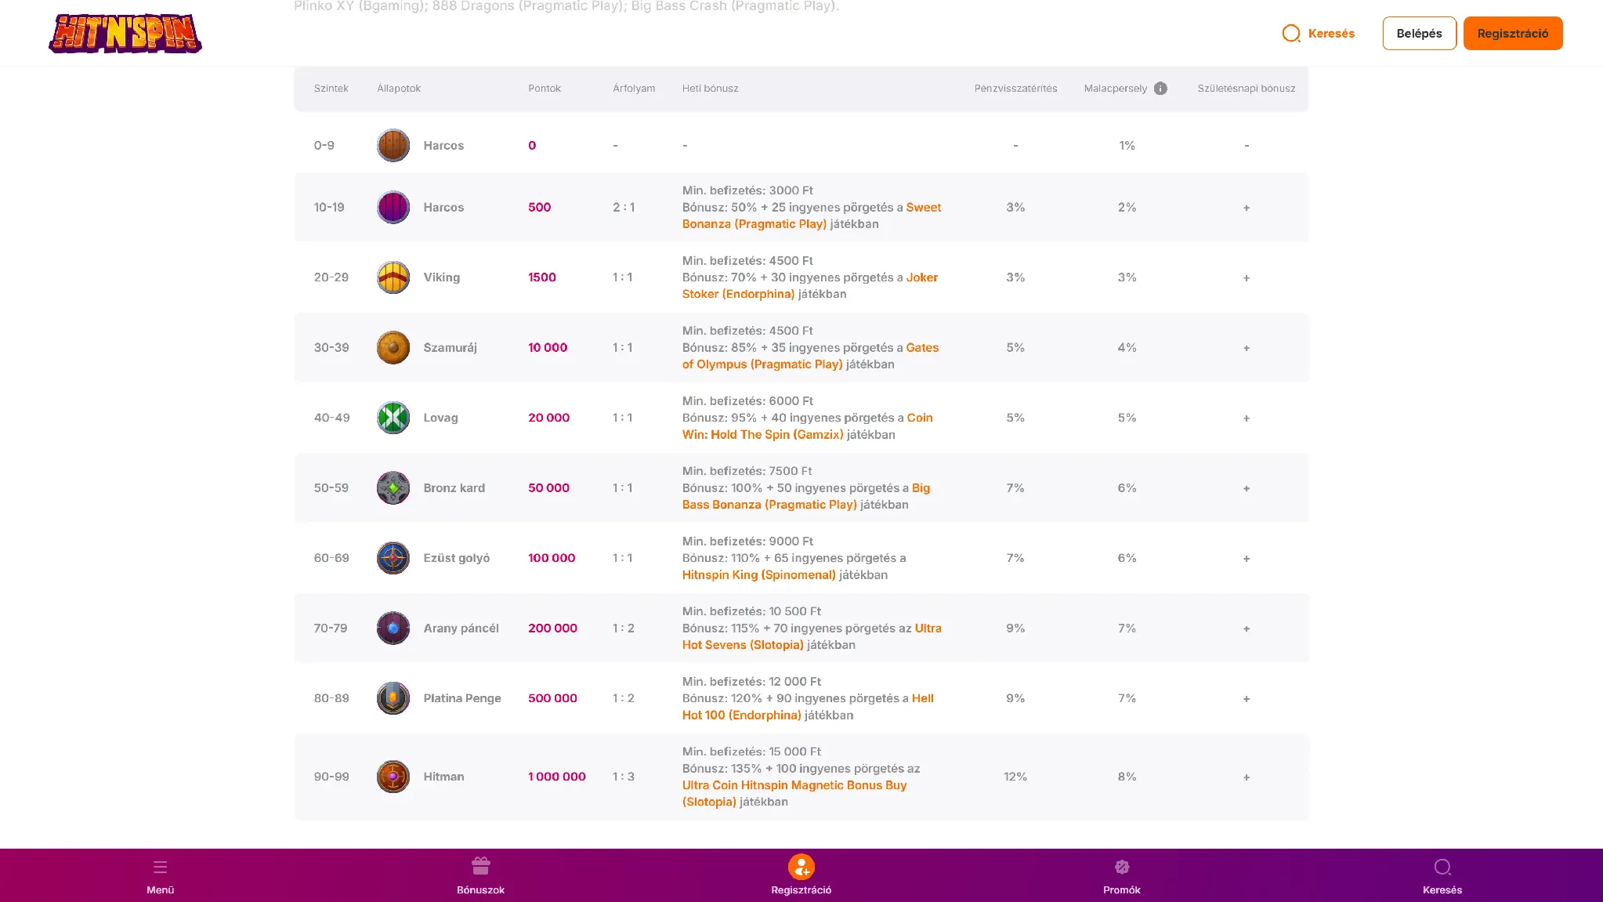Open the Malacpersely info icon

(x=1160, y=89)
